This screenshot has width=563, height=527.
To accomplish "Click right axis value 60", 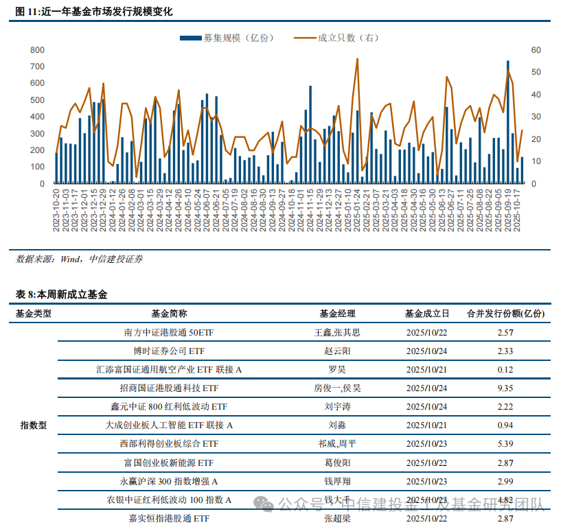I will tap(536, 50).
